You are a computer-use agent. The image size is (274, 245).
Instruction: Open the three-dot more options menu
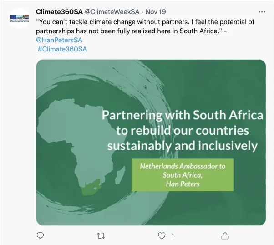click(x=262, y=11)
